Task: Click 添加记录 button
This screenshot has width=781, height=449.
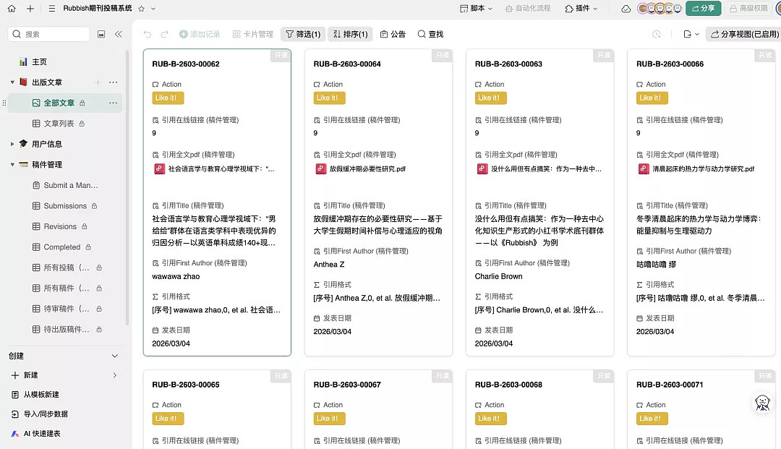Action: coord(200,34)
